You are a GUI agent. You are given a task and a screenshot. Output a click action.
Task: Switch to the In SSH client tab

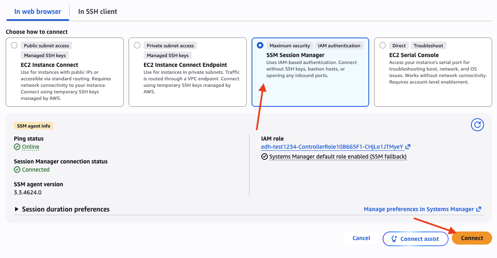point(98,11)
